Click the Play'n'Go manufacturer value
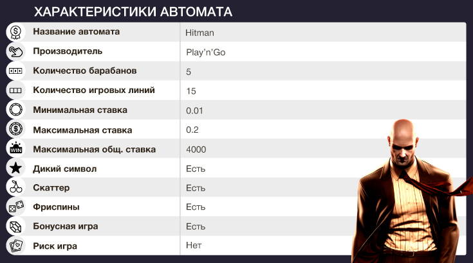 (205, 52)
